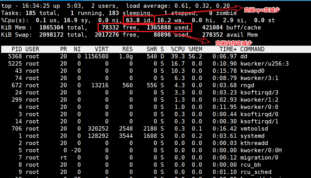311x178 pixels.
Task: Click the 128292 VIRT value for systemd
Action: 98,136
